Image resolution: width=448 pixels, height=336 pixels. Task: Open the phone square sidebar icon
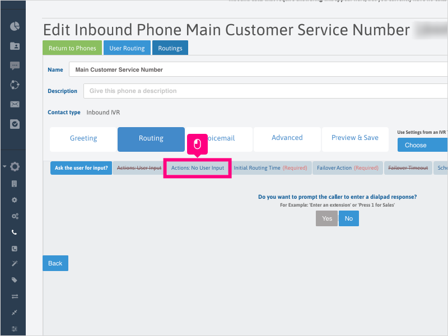click(x=15, y=249)
